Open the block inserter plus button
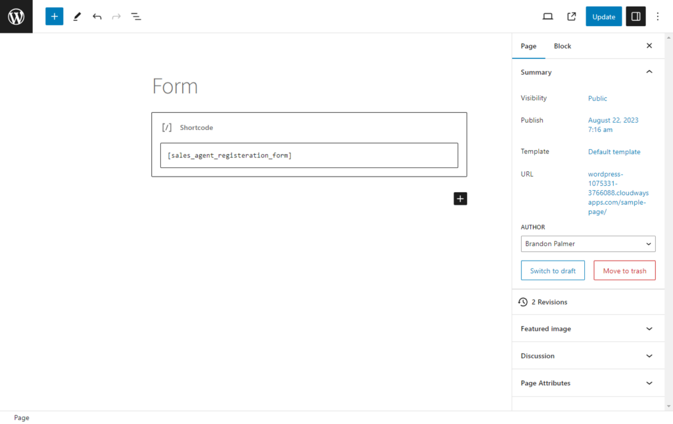 (54, 16)
